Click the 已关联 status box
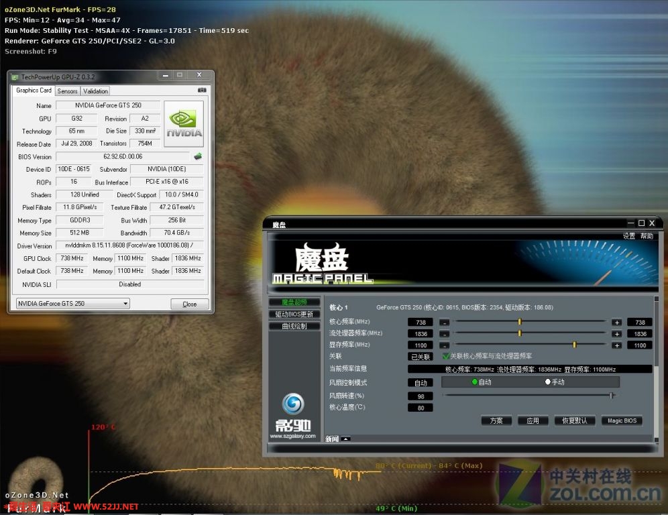668x515 pixels. (421, 357)
